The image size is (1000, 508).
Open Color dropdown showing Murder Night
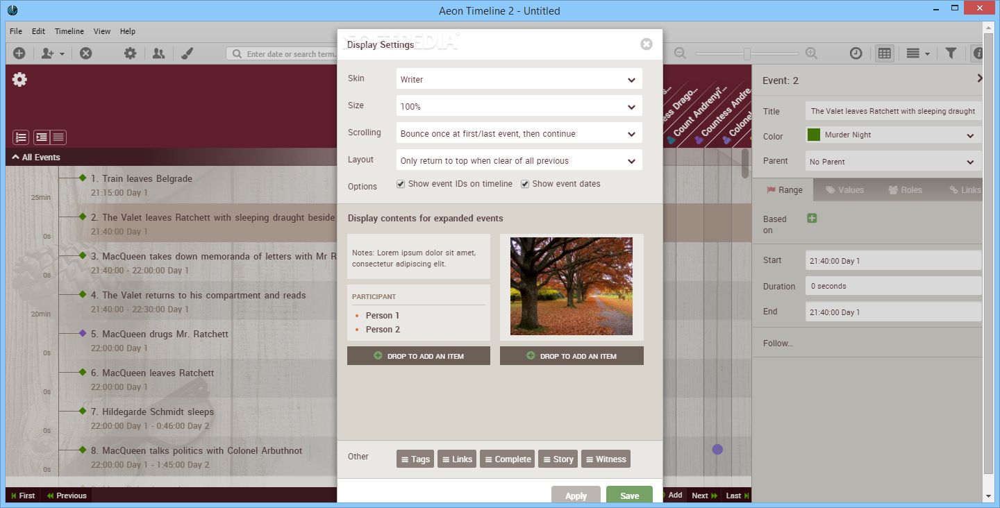tap(894, 135)
